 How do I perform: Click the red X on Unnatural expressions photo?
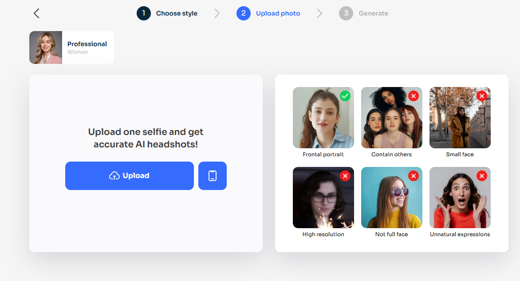[x=481, y=176]
